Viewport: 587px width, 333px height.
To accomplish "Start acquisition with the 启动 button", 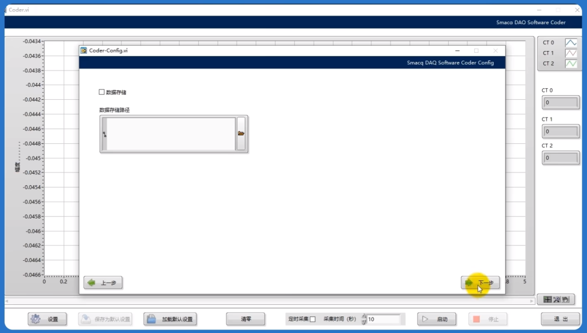I will 437,319.
